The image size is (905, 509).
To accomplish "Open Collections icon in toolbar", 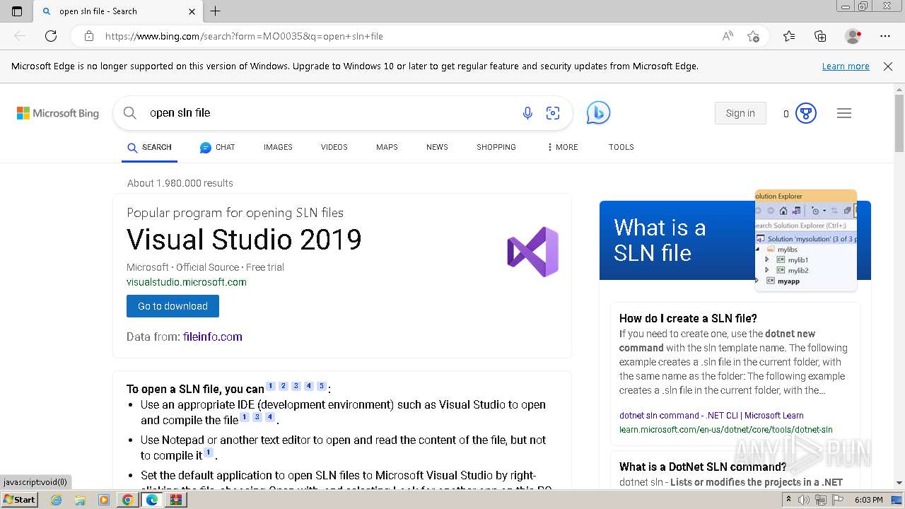I will 820,36.
